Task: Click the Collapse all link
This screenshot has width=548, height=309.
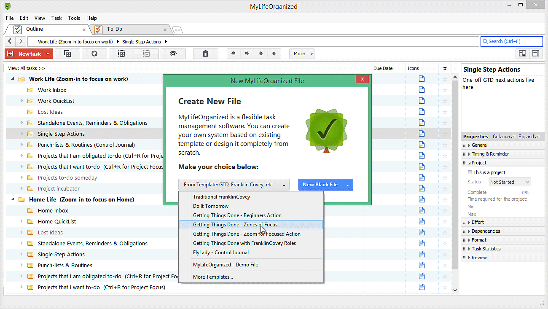Action: tap(504, 137)
